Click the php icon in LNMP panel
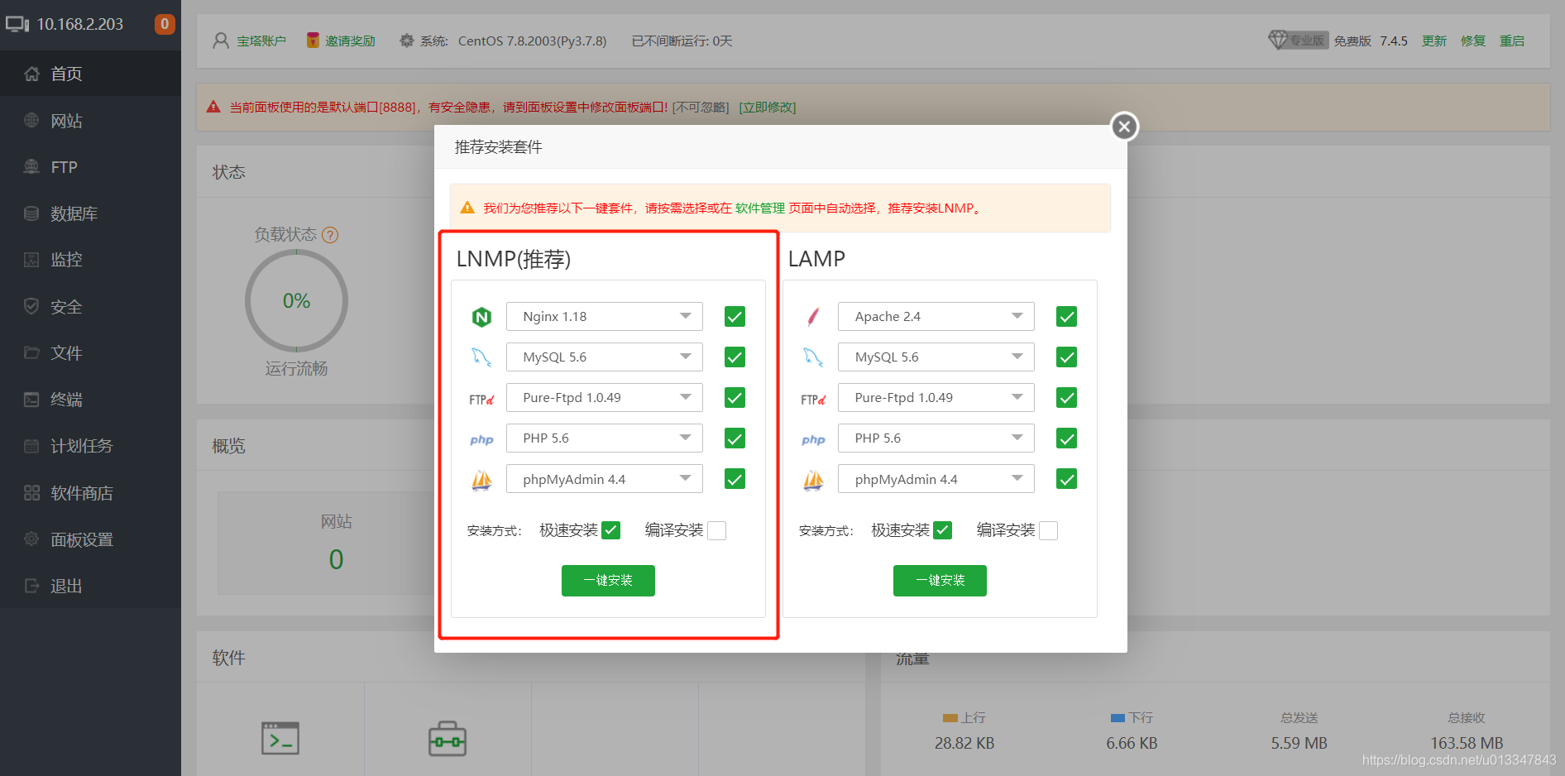 [481, 439]
